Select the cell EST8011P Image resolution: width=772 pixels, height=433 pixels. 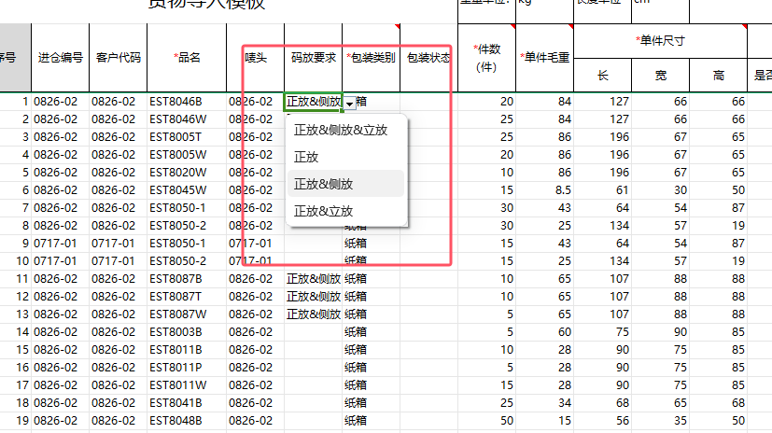(x=187, y=368)
